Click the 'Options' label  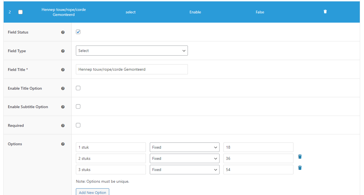click(15, 144)
